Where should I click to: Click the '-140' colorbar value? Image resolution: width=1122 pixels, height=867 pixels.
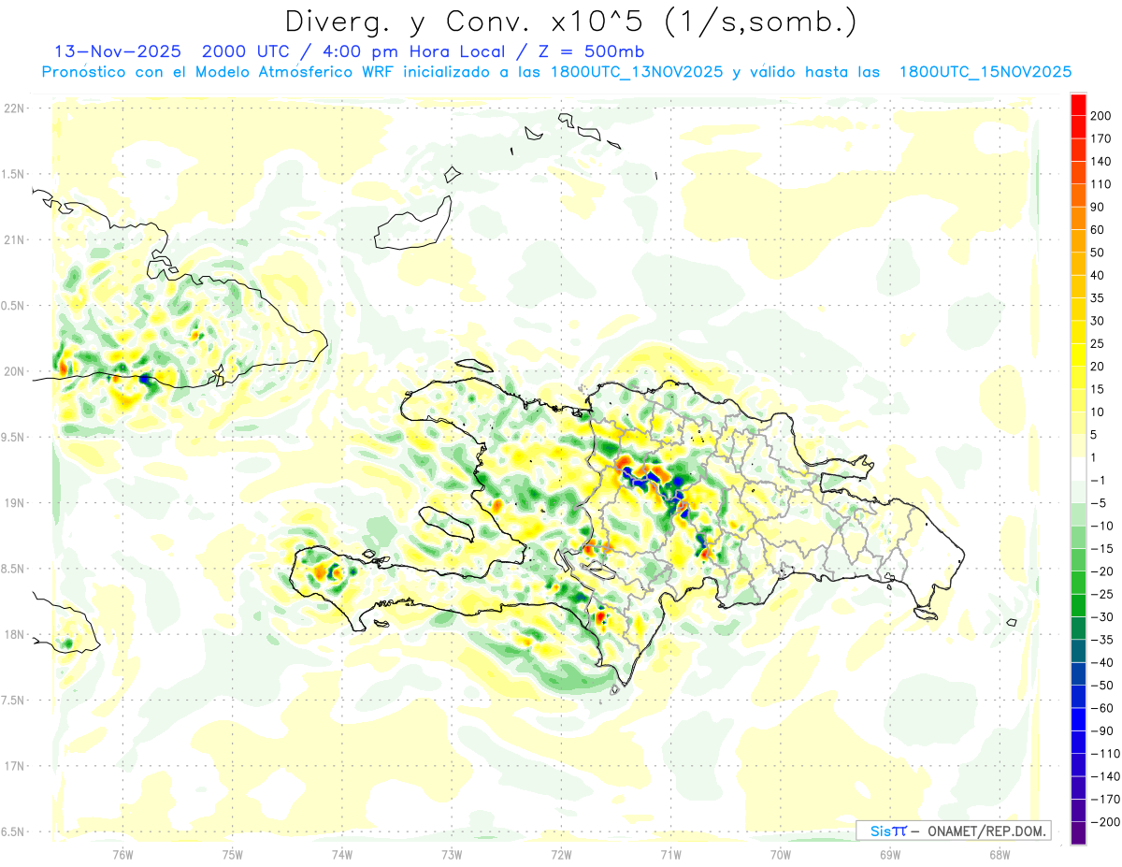(x=1106, y=777)
